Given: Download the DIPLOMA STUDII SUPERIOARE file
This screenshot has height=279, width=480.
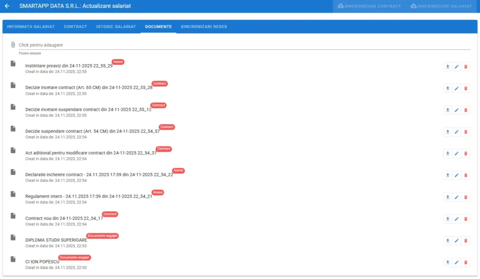Looking at the screenshot, I should click(x=448, y=241).
